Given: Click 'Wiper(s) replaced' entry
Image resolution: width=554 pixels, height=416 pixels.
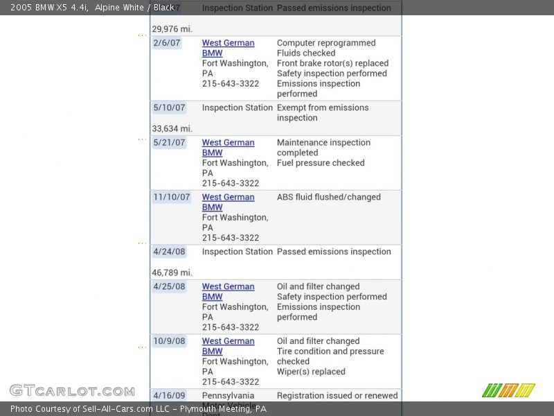Looking at the screenshot, I should (x=311, y=372).
